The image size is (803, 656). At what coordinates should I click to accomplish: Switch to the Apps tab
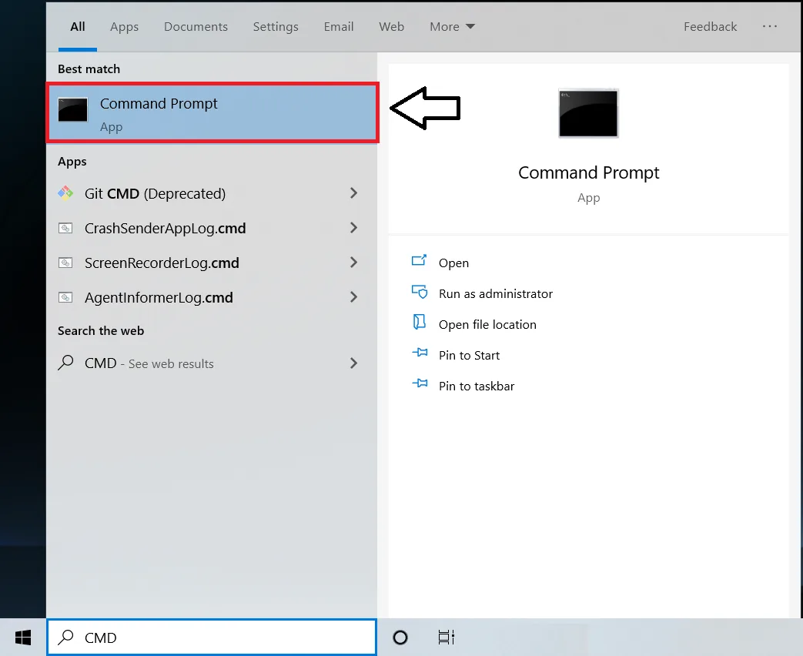[125, 27]
